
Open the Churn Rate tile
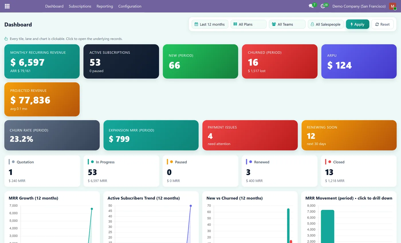(x=52, y=135)
